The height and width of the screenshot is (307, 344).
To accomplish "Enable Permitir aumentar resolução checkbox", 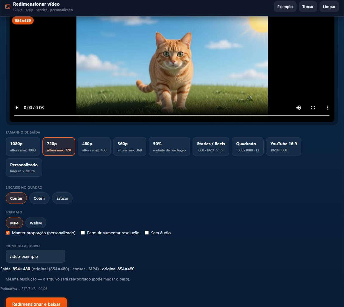I will (83, 233).
